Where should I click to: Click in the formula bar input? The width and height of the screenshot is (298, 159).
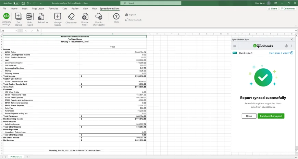point(167,30)
